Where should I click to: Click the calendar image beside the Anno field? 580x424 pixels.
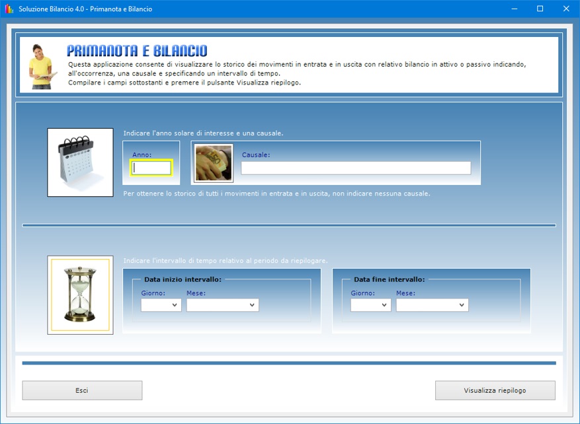(x=80, y=162)
